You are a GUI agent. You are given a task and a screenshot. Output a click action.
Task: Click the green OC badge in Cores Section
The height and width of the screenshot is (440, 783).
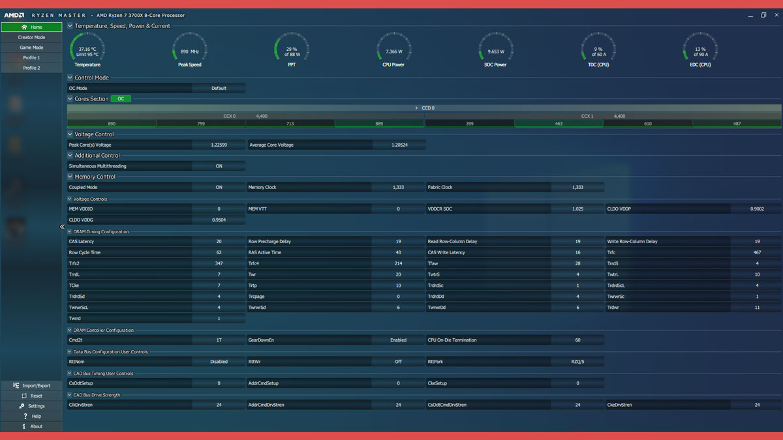click(x=121, y=99)
